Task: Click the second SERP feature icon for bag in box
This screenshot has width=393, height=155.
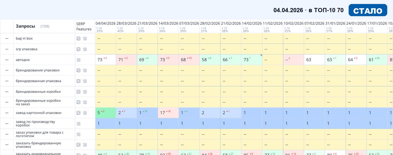Action: click(85, 38)
